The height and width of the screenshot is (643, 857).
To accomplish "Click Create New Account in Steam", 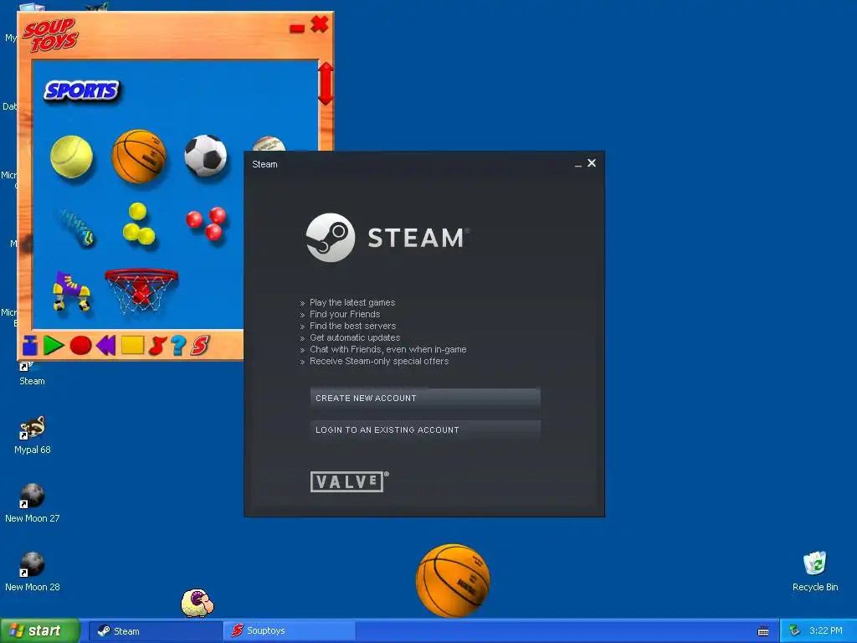I will click(425, 398).
